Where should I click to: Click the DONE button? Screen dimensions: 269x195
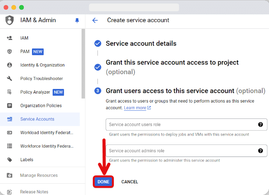click(x=103, y=182)
